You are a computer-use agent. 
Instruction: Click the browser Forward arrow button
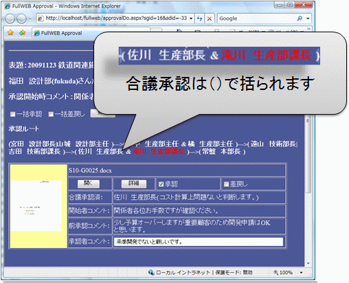(x=21, y=19)
